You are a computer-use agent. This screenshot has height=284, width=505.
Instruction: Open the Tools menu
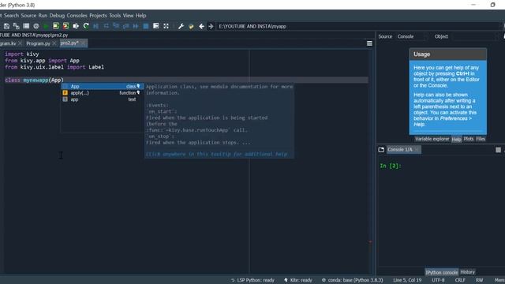click(x=114, y=16)
